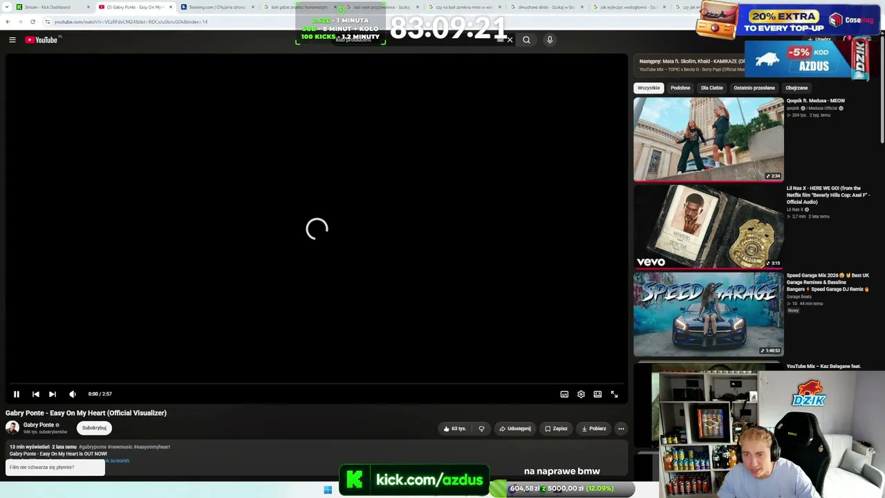Expand the Następny playlist panel header
The height and width of the screenshot is (498, 885).
pos(691,65)
